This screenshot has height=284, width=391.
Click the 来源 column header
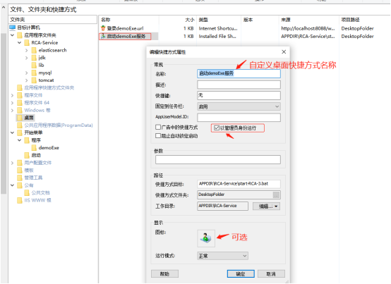coord(286,20)
